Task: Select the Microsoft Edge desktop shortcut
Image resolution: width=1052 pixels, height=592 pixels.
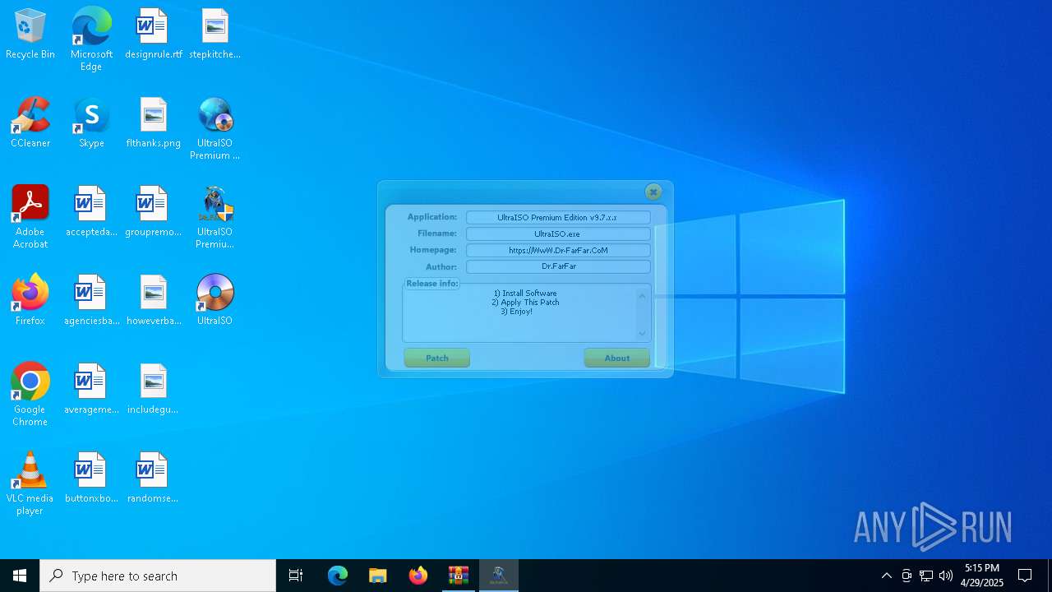Action: click(91, 39)
